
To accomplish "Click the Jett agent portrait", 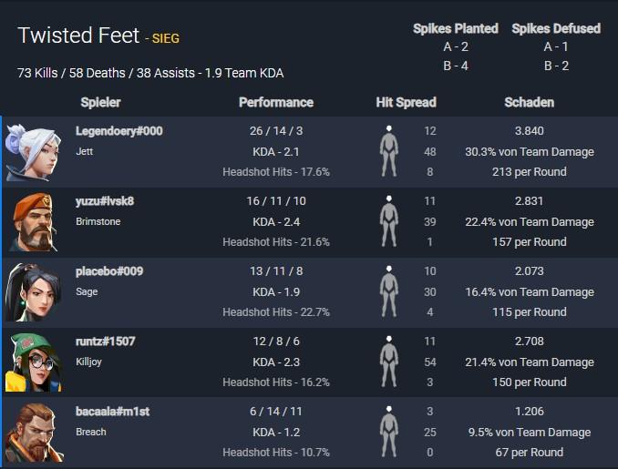I will tap(34, 152).
